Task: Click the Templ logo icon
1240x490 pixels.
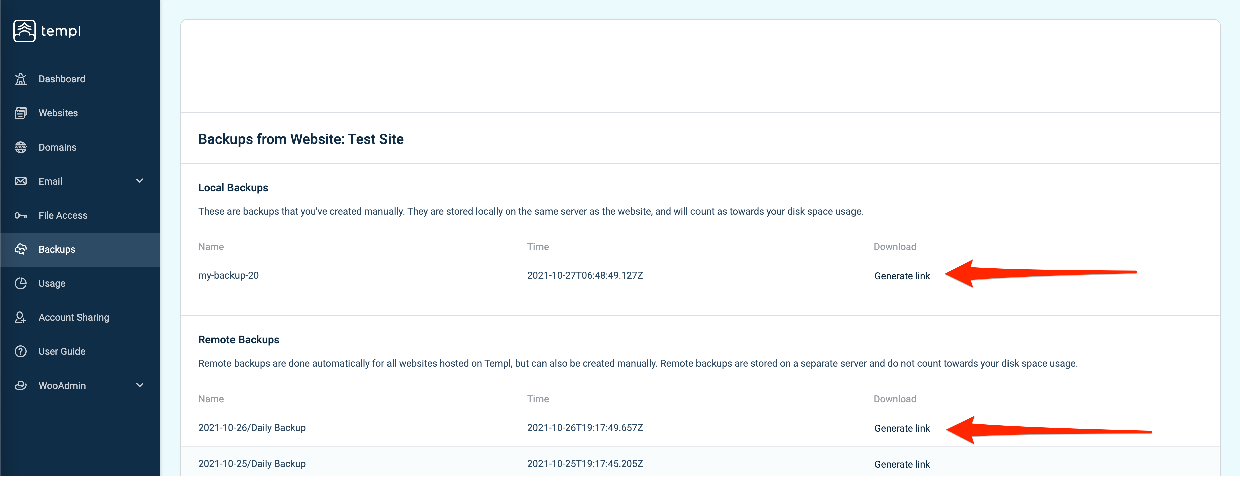Action: (x=24, y=31)
